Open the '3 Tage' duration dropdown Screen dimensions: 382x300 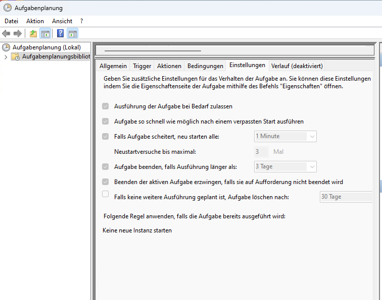point(285,166)
